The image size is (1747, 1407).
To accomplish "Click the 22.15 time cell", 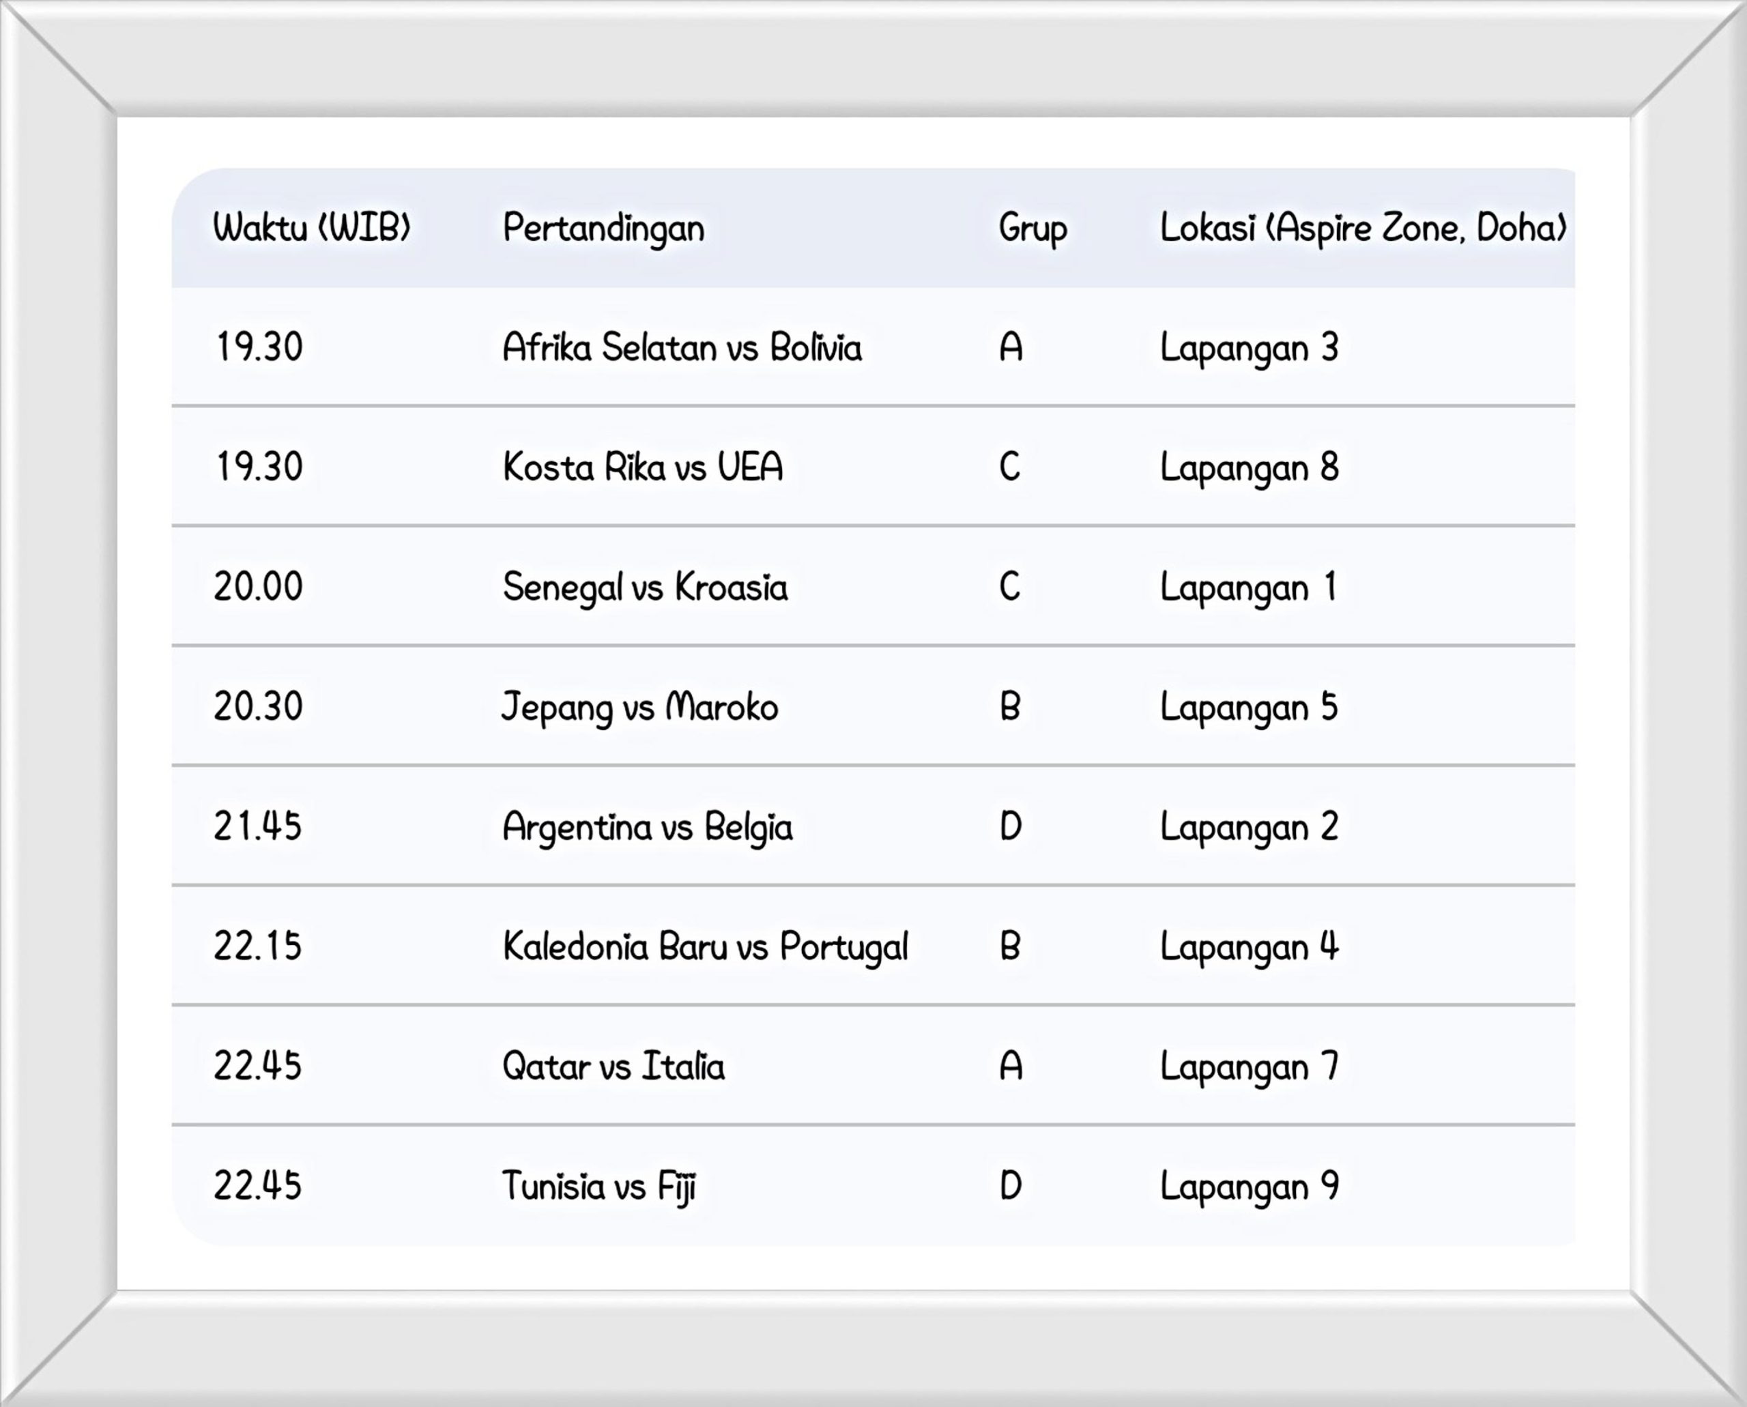I will [258, 946].
